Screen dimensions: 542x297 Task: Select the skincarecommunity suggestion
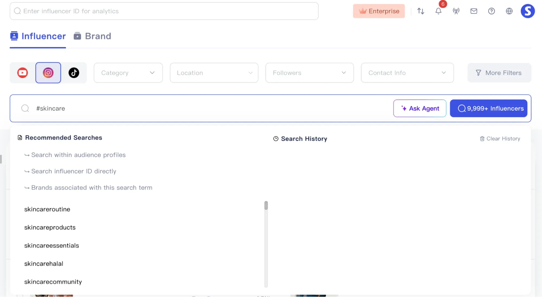coord(53,282)
